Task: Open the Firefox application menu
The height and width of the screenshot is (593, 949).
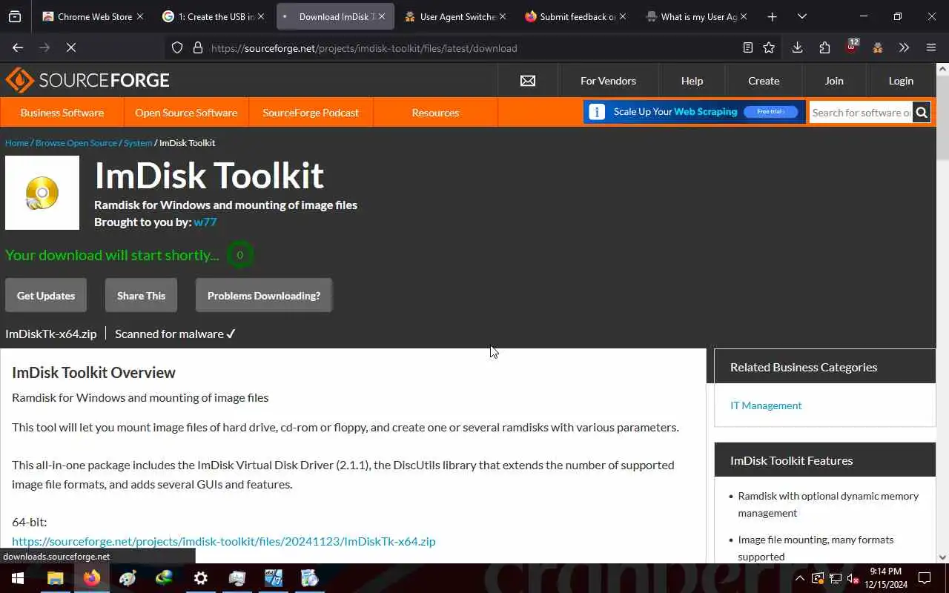Action: (931, 47)
